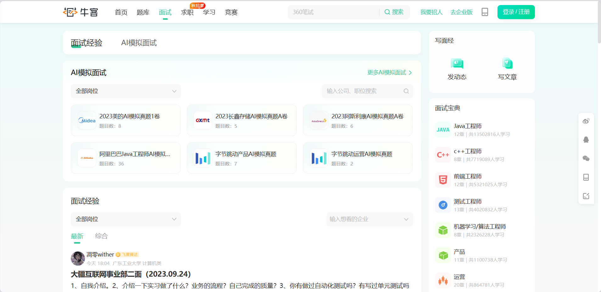
Task: Open 求职 in top navigation
Action: point(187,12)
